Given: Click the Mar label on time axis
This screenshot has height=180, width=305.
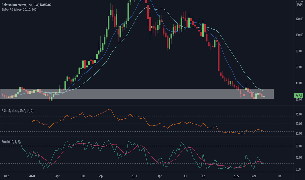Looking at the screenshot, I should pyautogui.click(x=254, y=176).
